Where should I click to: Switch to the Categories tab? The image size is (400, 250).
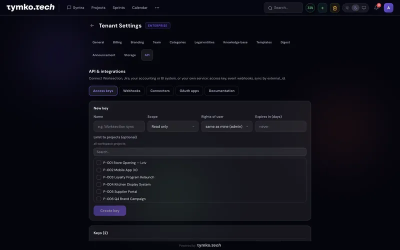(x=177, y=42)
